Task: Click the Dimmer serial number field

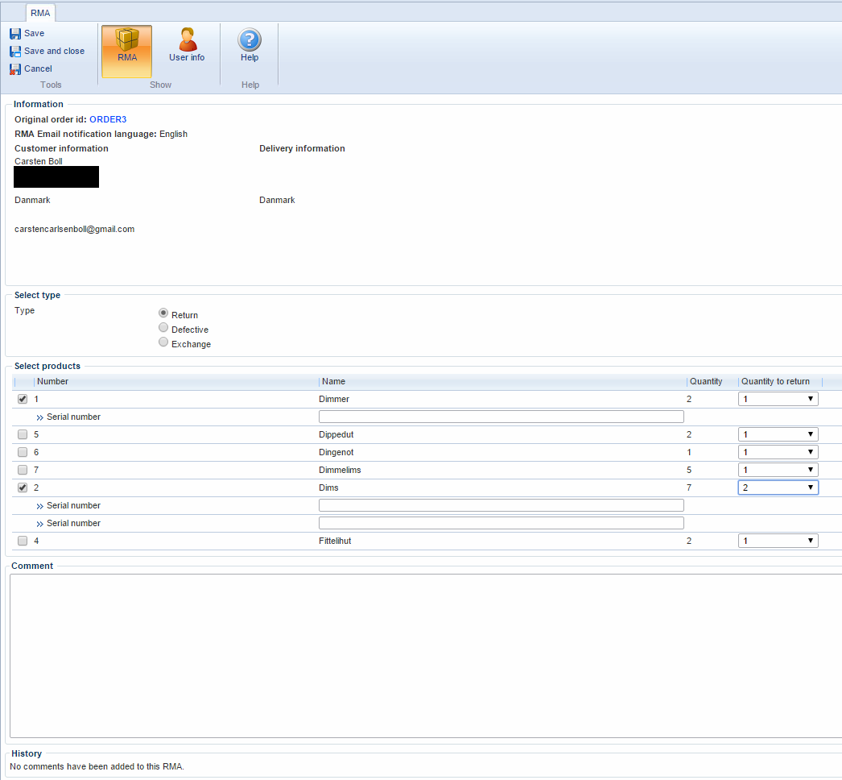Action: [501, 417]
